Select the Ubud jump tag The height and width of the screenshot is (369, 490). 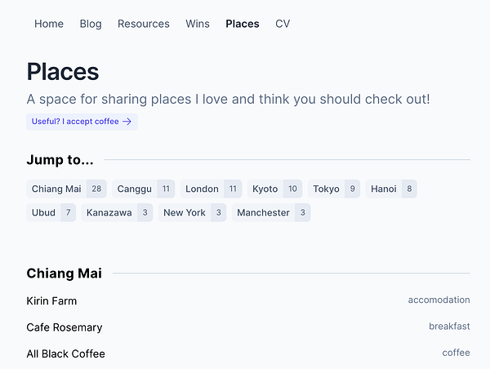pos(51,212)
